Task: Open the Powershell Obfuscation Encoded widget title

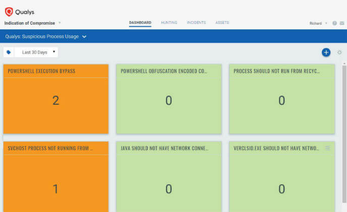Action: point(163,71)
